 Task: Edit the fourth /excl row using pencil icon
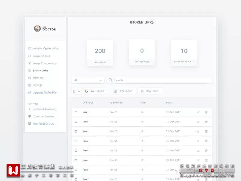click(x=198, y=141)
